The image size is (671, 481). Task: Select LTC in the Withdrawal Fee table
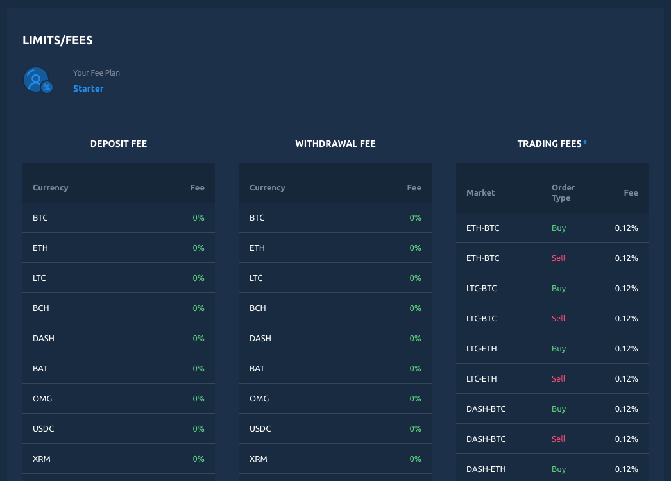256,278
